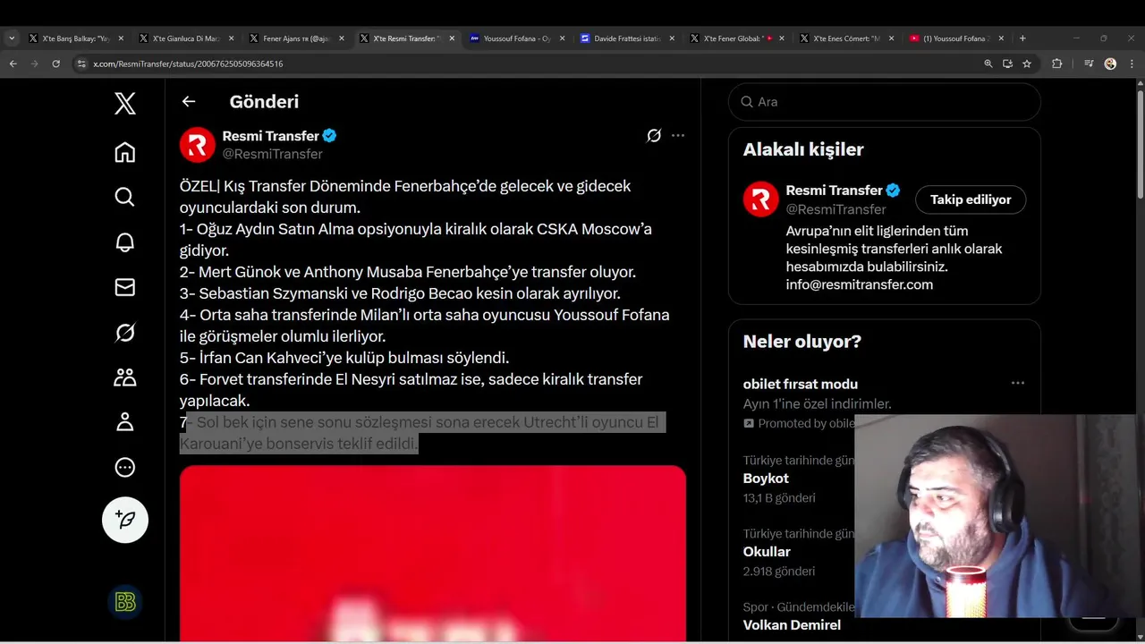This screenshot has width=1145, height=644.
Task: Click the red image attached to the post
Action: 433,554
